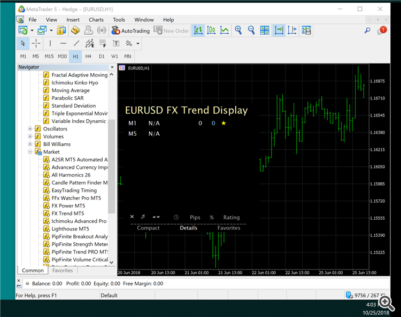Screen dimensions: 401x317
Task: Pick the trendline drawing tool
Action: pyautogui.click(x=76, y=43)
